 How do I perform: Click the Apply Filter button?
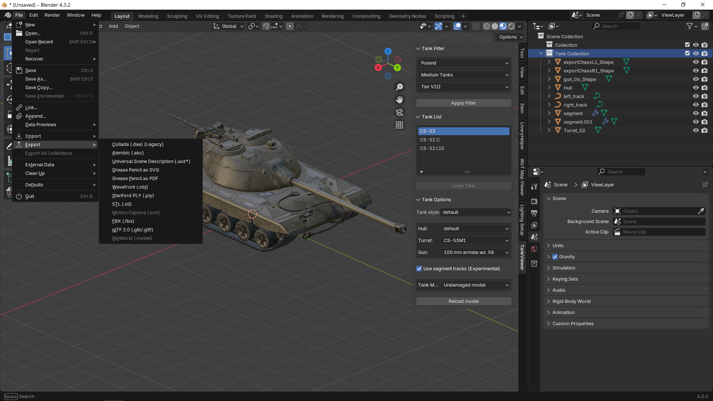click(x=463, y=103)
